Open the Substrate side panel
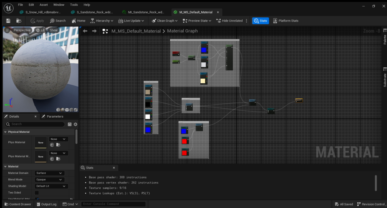Image resolution: width=387 pixels, height=208 pixels. [x=385, y=77]
